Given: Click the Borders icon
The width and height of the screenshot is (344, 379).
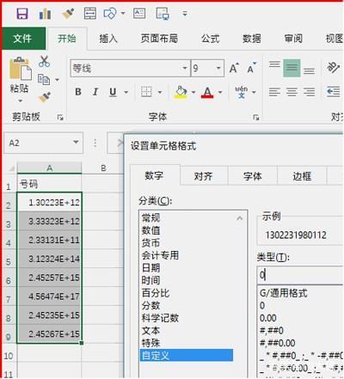Looking at the screenshot, I should click(x=146, y=92).
